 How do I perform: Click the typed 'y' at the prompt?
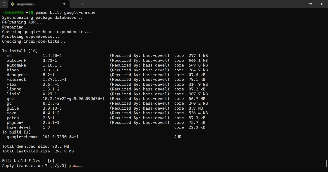tap(70, 166)
